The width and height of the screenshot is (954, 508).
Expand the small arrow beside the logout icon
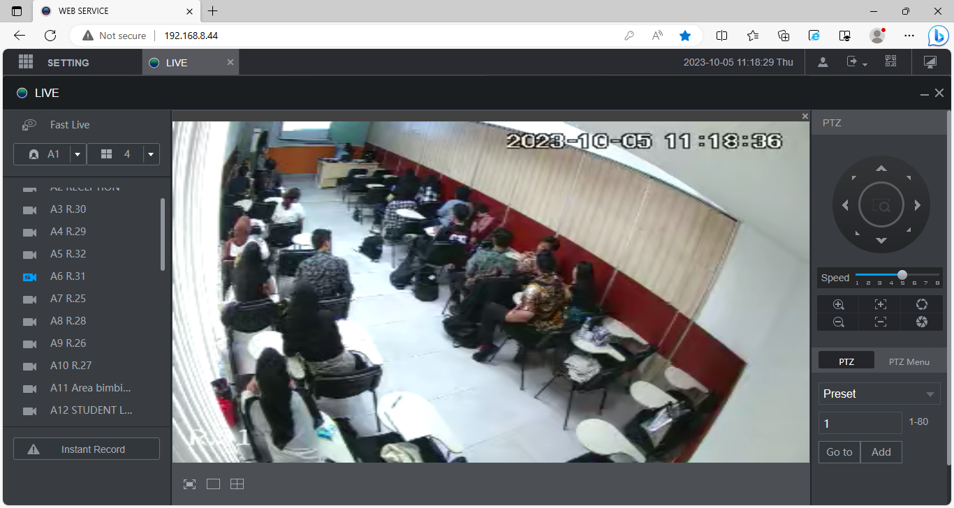865,65
